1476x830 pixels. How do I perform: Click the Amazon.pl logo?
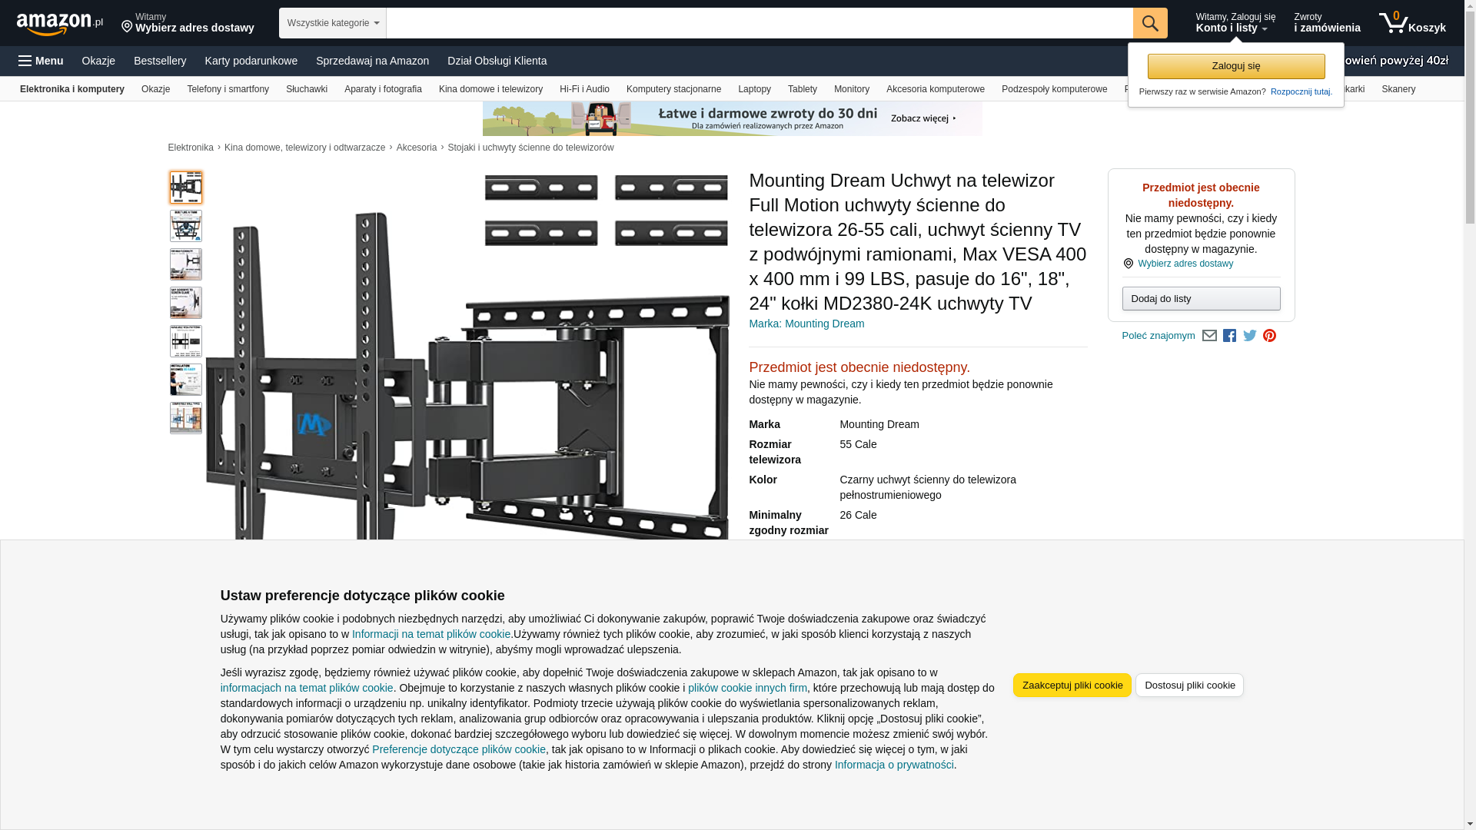(59, 24)
